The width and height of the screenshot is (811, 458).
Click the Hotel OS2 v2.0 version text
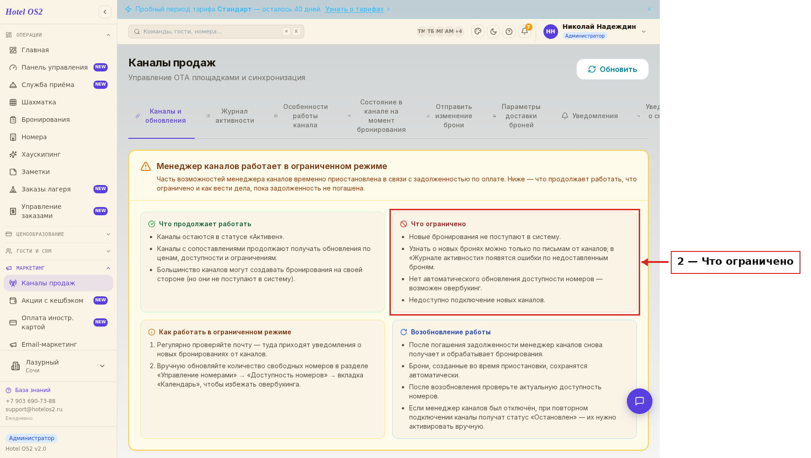tap(26, 449)
